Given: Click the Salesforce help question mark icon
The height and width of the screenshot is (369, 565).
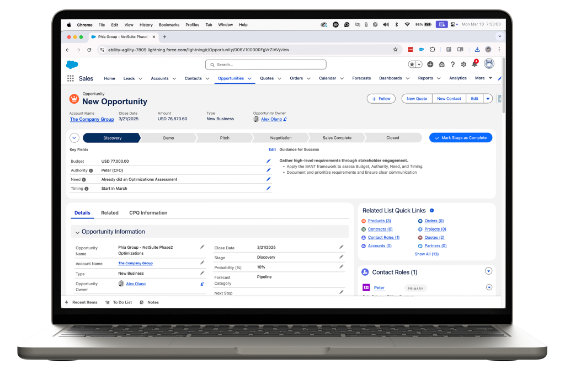Looking at the screenshot, I should tap(452, 65).
